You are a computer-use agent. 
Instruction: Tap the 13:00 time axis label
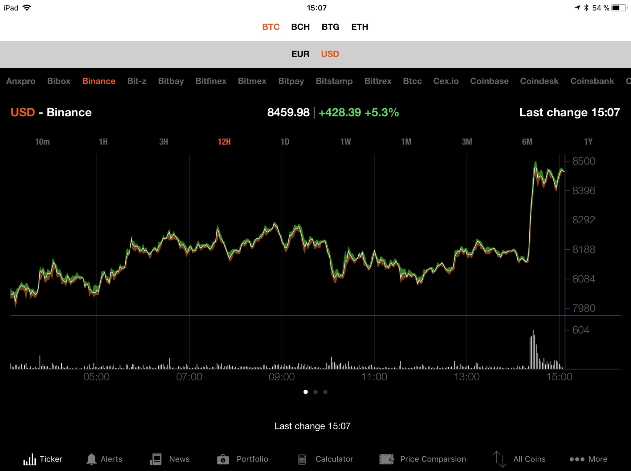[x=467, y=377]
